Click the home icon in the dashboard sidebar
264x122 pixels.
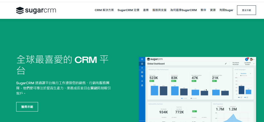pyautogui.click(x=142, y=64)
